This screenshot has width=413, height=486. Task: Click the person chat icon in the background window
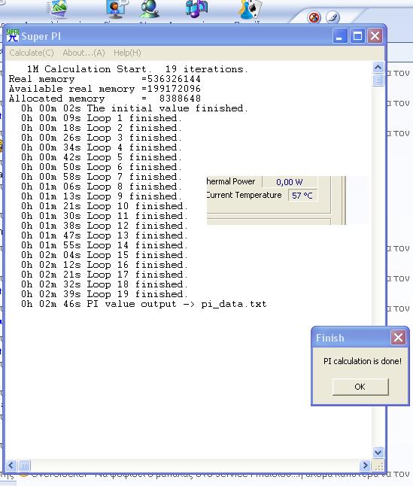[116, 9]
